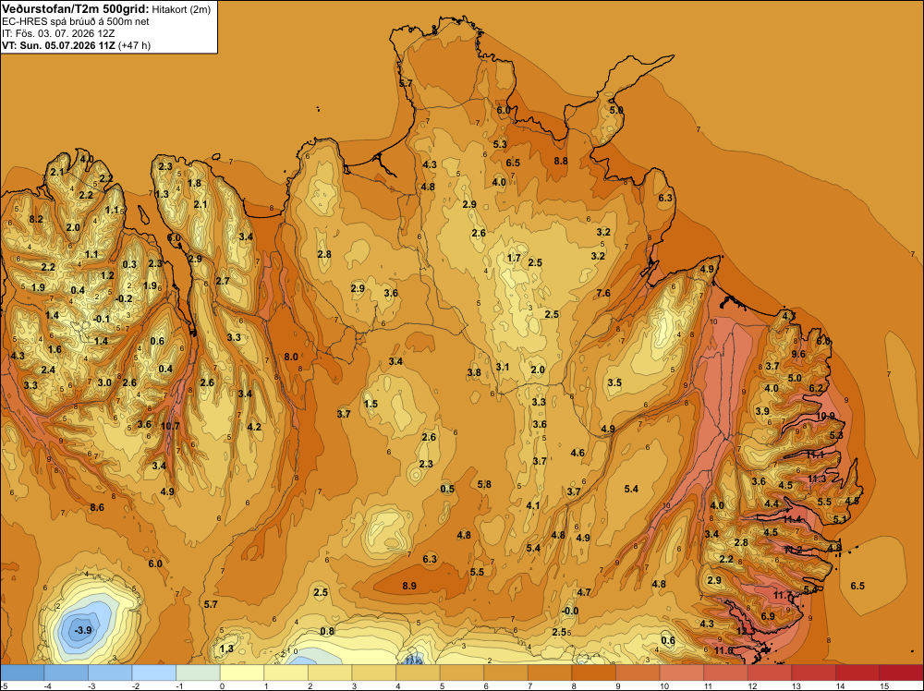Click the 1.2 temperature value
This screenshot has width=924, height=691.
(107, 275)
